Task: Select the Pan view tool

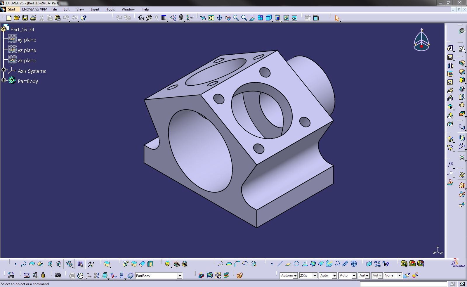Action: coord(219,18)
